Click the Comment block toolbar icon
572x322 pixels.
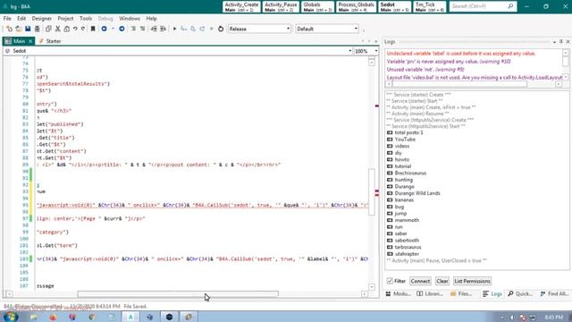click(133, 29)
